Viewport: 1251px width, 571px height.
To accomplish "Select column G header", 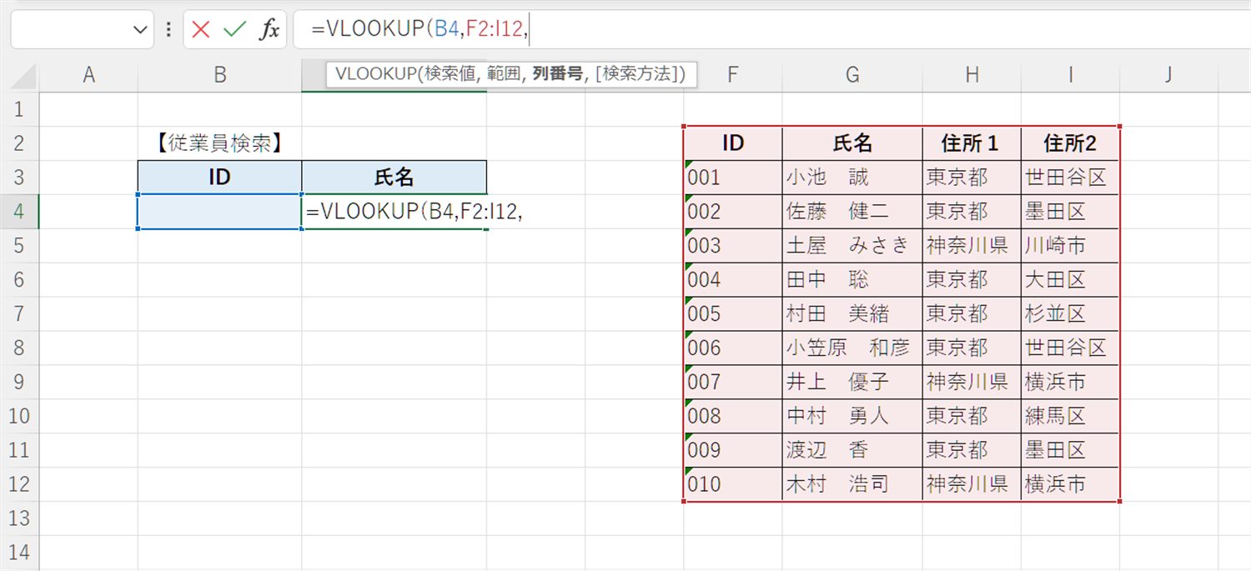I will coord(852,75).
